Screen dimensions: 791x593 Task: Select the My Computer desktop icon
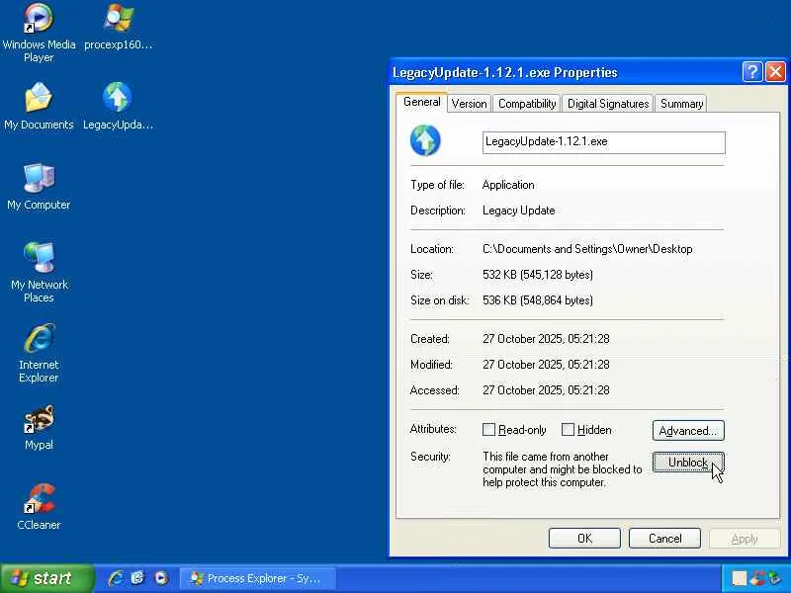pyautogui.click(x=39, y=187)
